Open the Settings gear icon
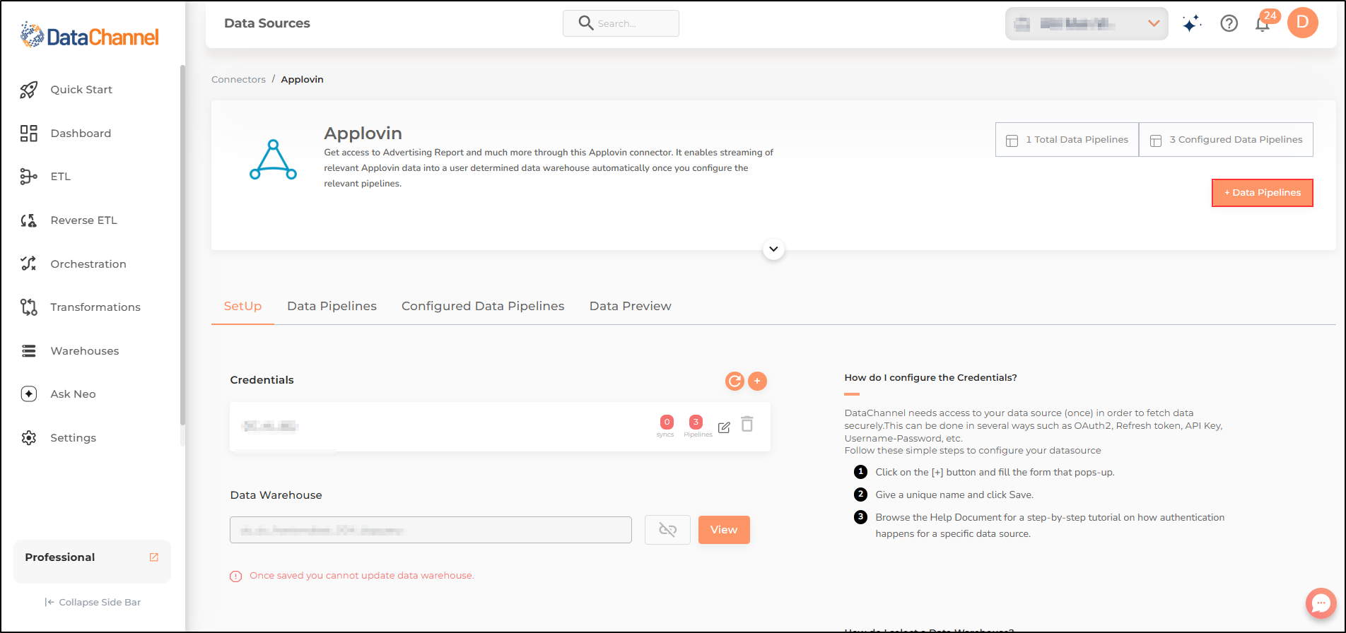This screenshot has height=633, width=1346. click(x=28, y=438)
